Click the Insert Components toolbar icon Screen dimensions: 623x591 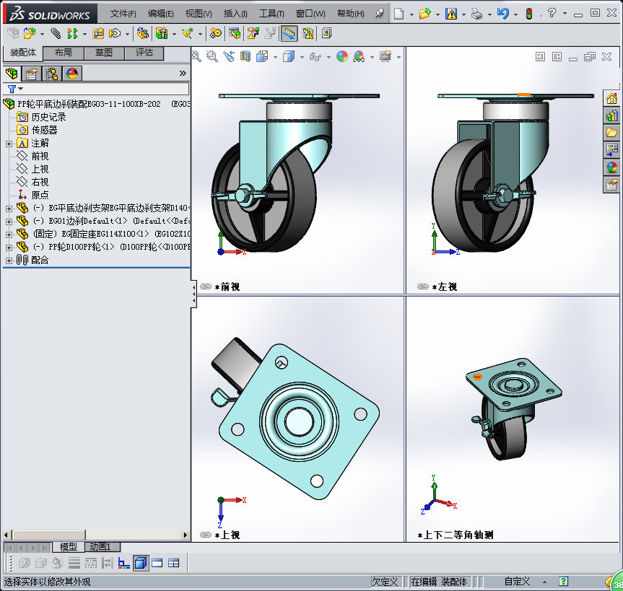tap(30, 33)
